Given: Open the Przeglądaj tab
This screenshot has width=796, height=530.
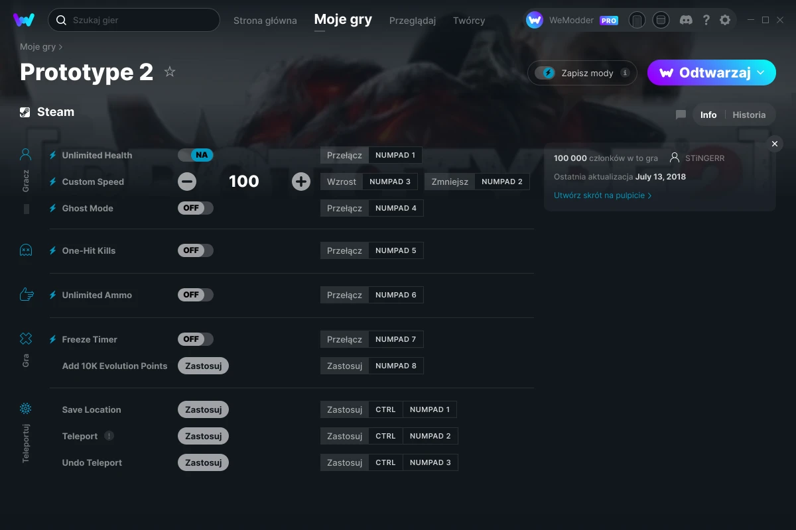Looking at the screenshot, I should pos(413,21).
